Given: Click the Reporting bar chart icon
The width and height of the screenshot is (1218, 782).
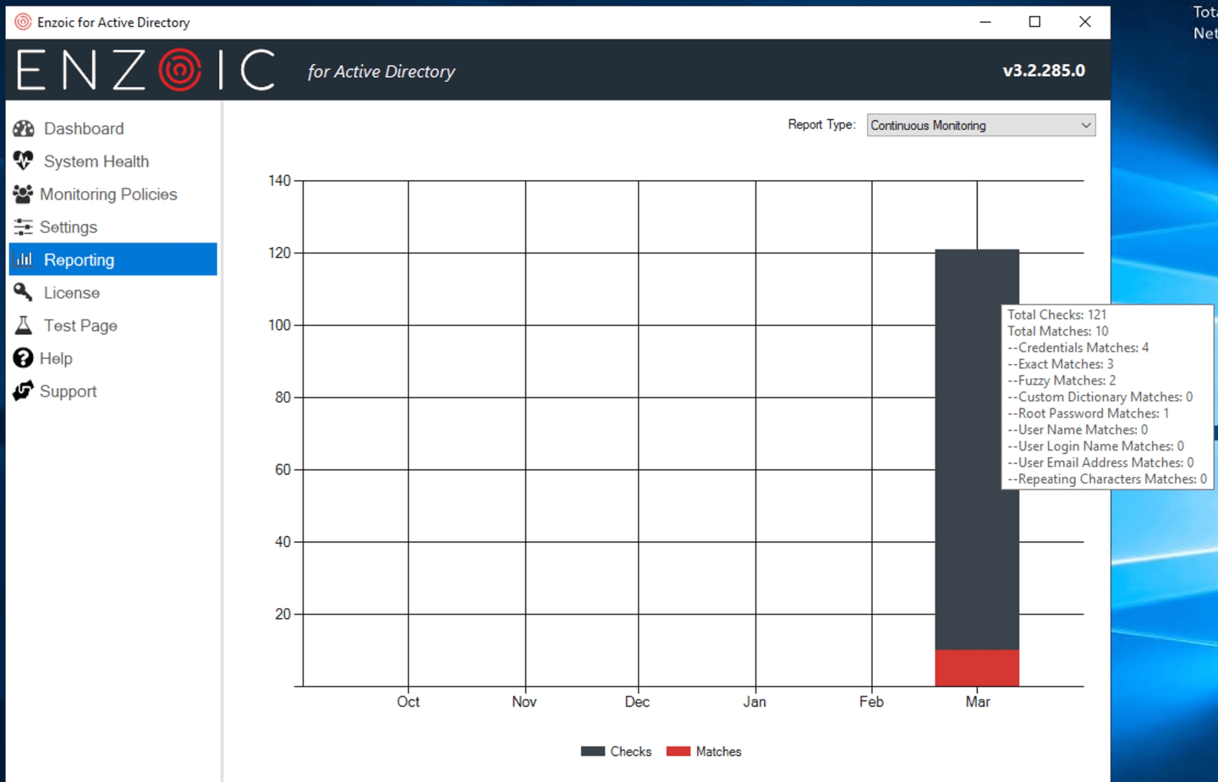Looking at the screenshot, I should [x=24, y=260].
